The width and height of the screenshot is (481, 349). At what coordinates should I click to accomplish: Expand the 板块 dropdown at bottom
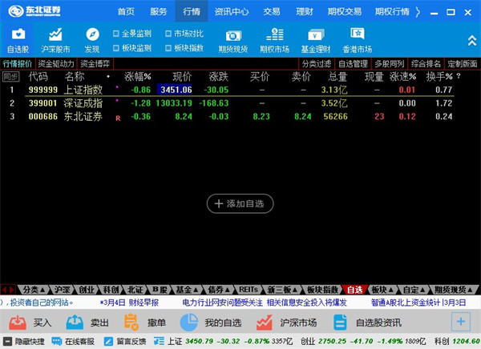[x=384, y=289]
